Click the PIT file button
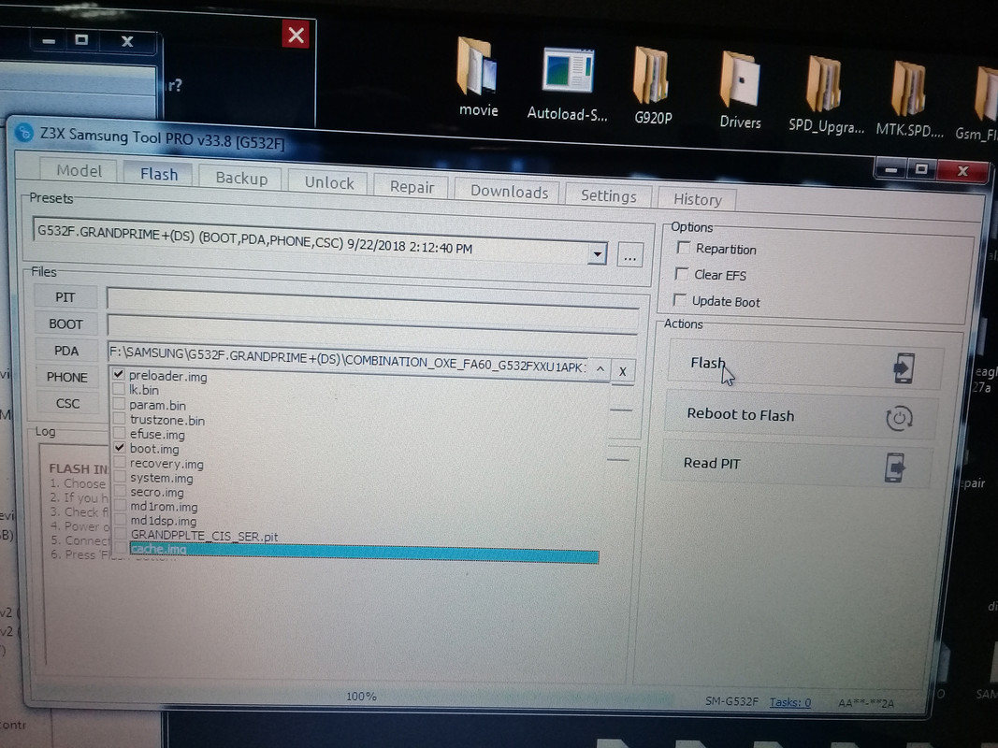The width and height of the screenshot is (998, 748). tap(65, 297)
